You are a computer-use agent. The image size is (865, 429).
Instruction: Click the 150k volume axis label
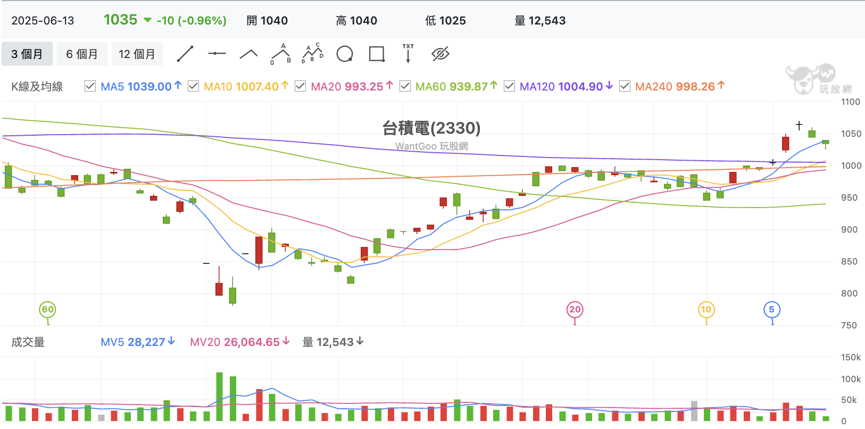point(851,357)
